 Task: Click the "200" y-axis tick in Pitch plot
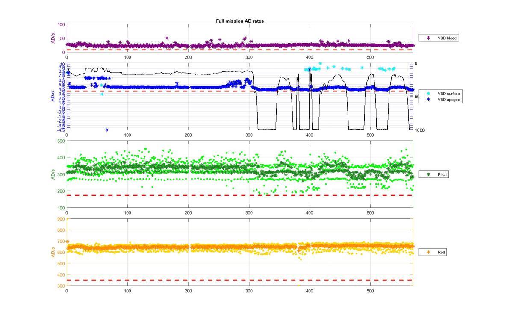click(61, 191)
